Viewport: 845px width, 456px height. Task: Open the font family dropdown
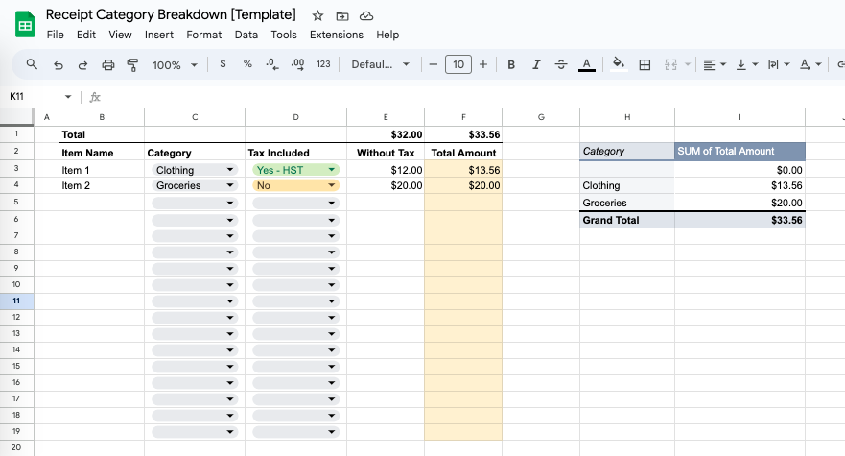[x=381, y=64]
